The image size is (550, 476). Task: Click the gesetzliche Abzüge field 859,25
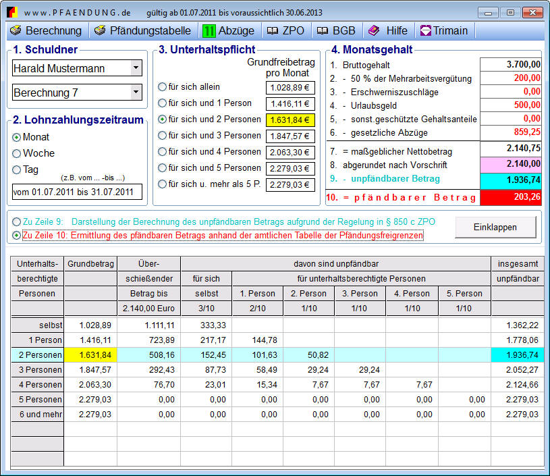510,132
